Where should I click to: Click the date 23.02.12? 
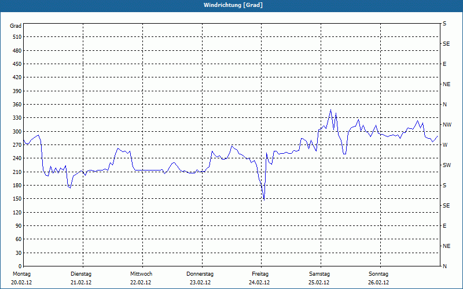click(200, 283)
